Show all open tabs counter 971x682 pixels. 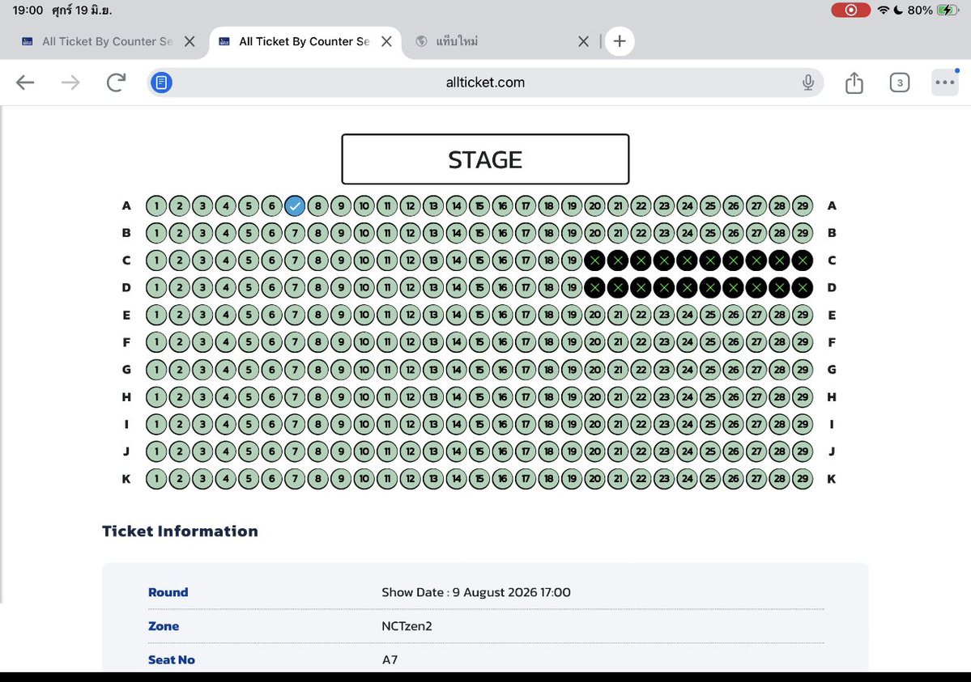click(899, 83)
